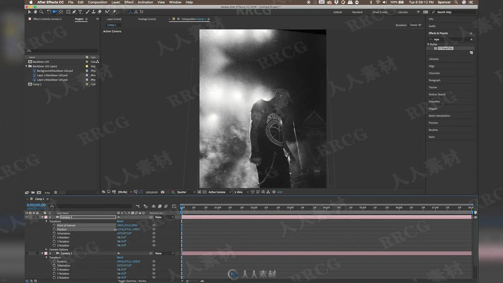Toggle stopwatch for Point of Interest

tap(54, 225)
